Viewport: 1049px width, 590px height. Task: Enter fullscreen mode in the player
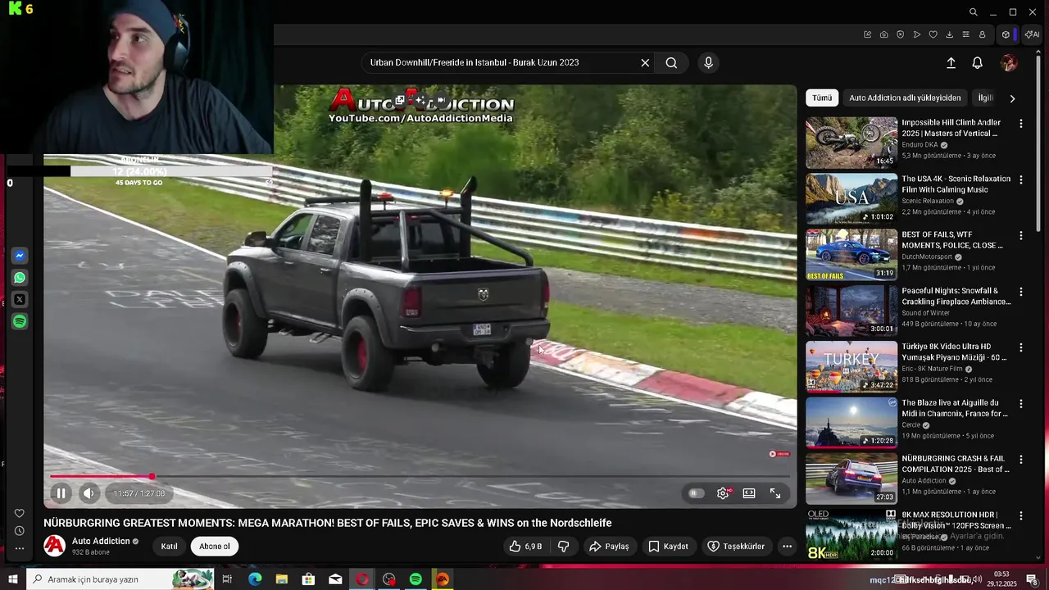[775, 493]
